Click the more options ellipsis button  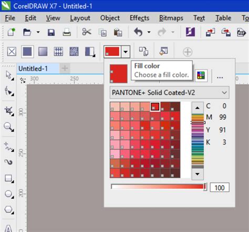[x=220, y=78]
